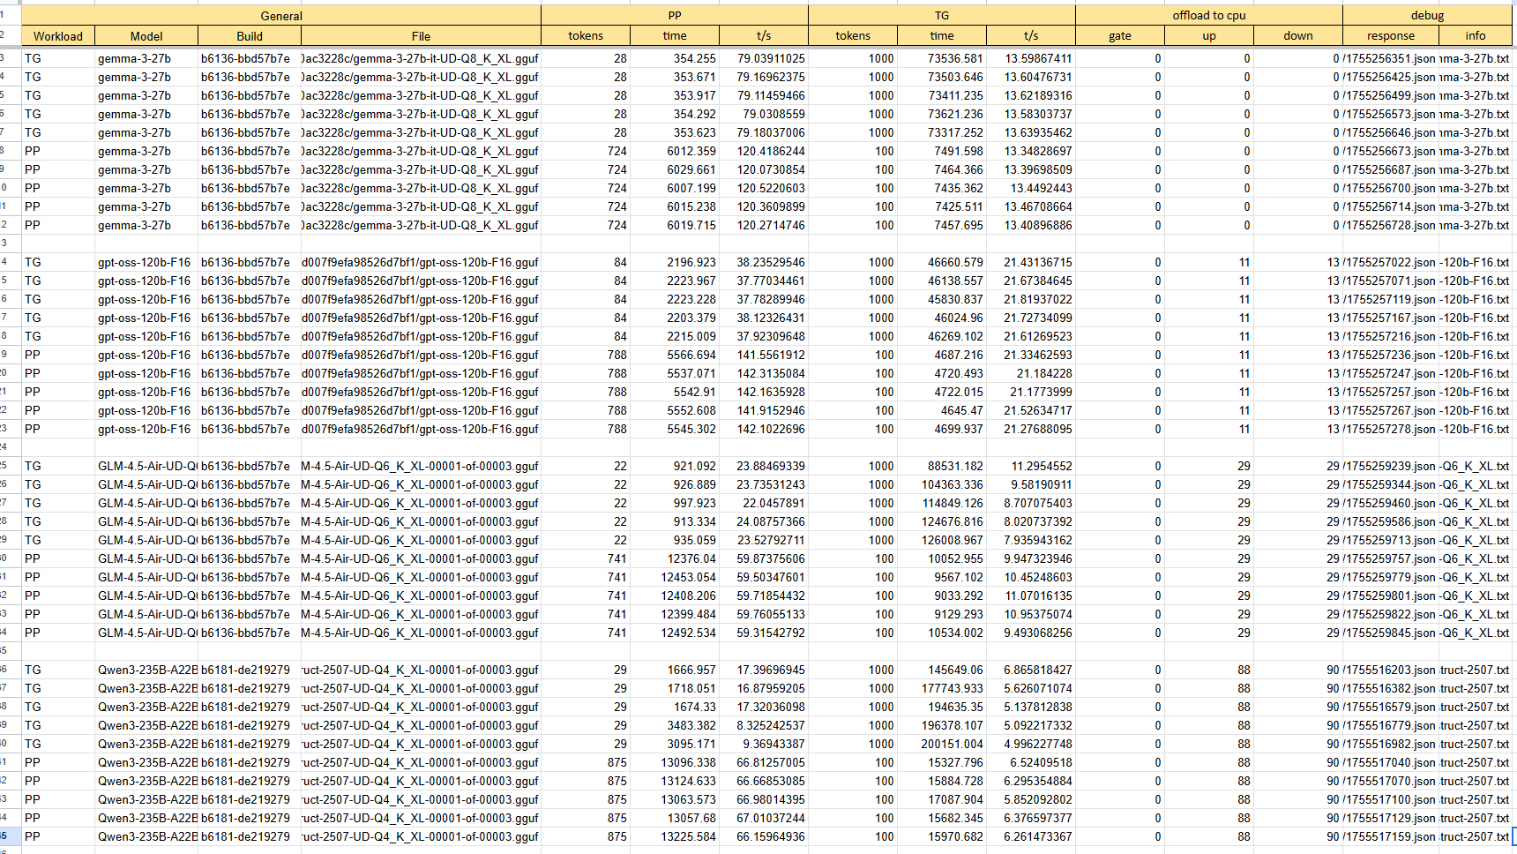1517x854 pixels.
Task: Select the merged General header cell
Action: coord(281,16)
